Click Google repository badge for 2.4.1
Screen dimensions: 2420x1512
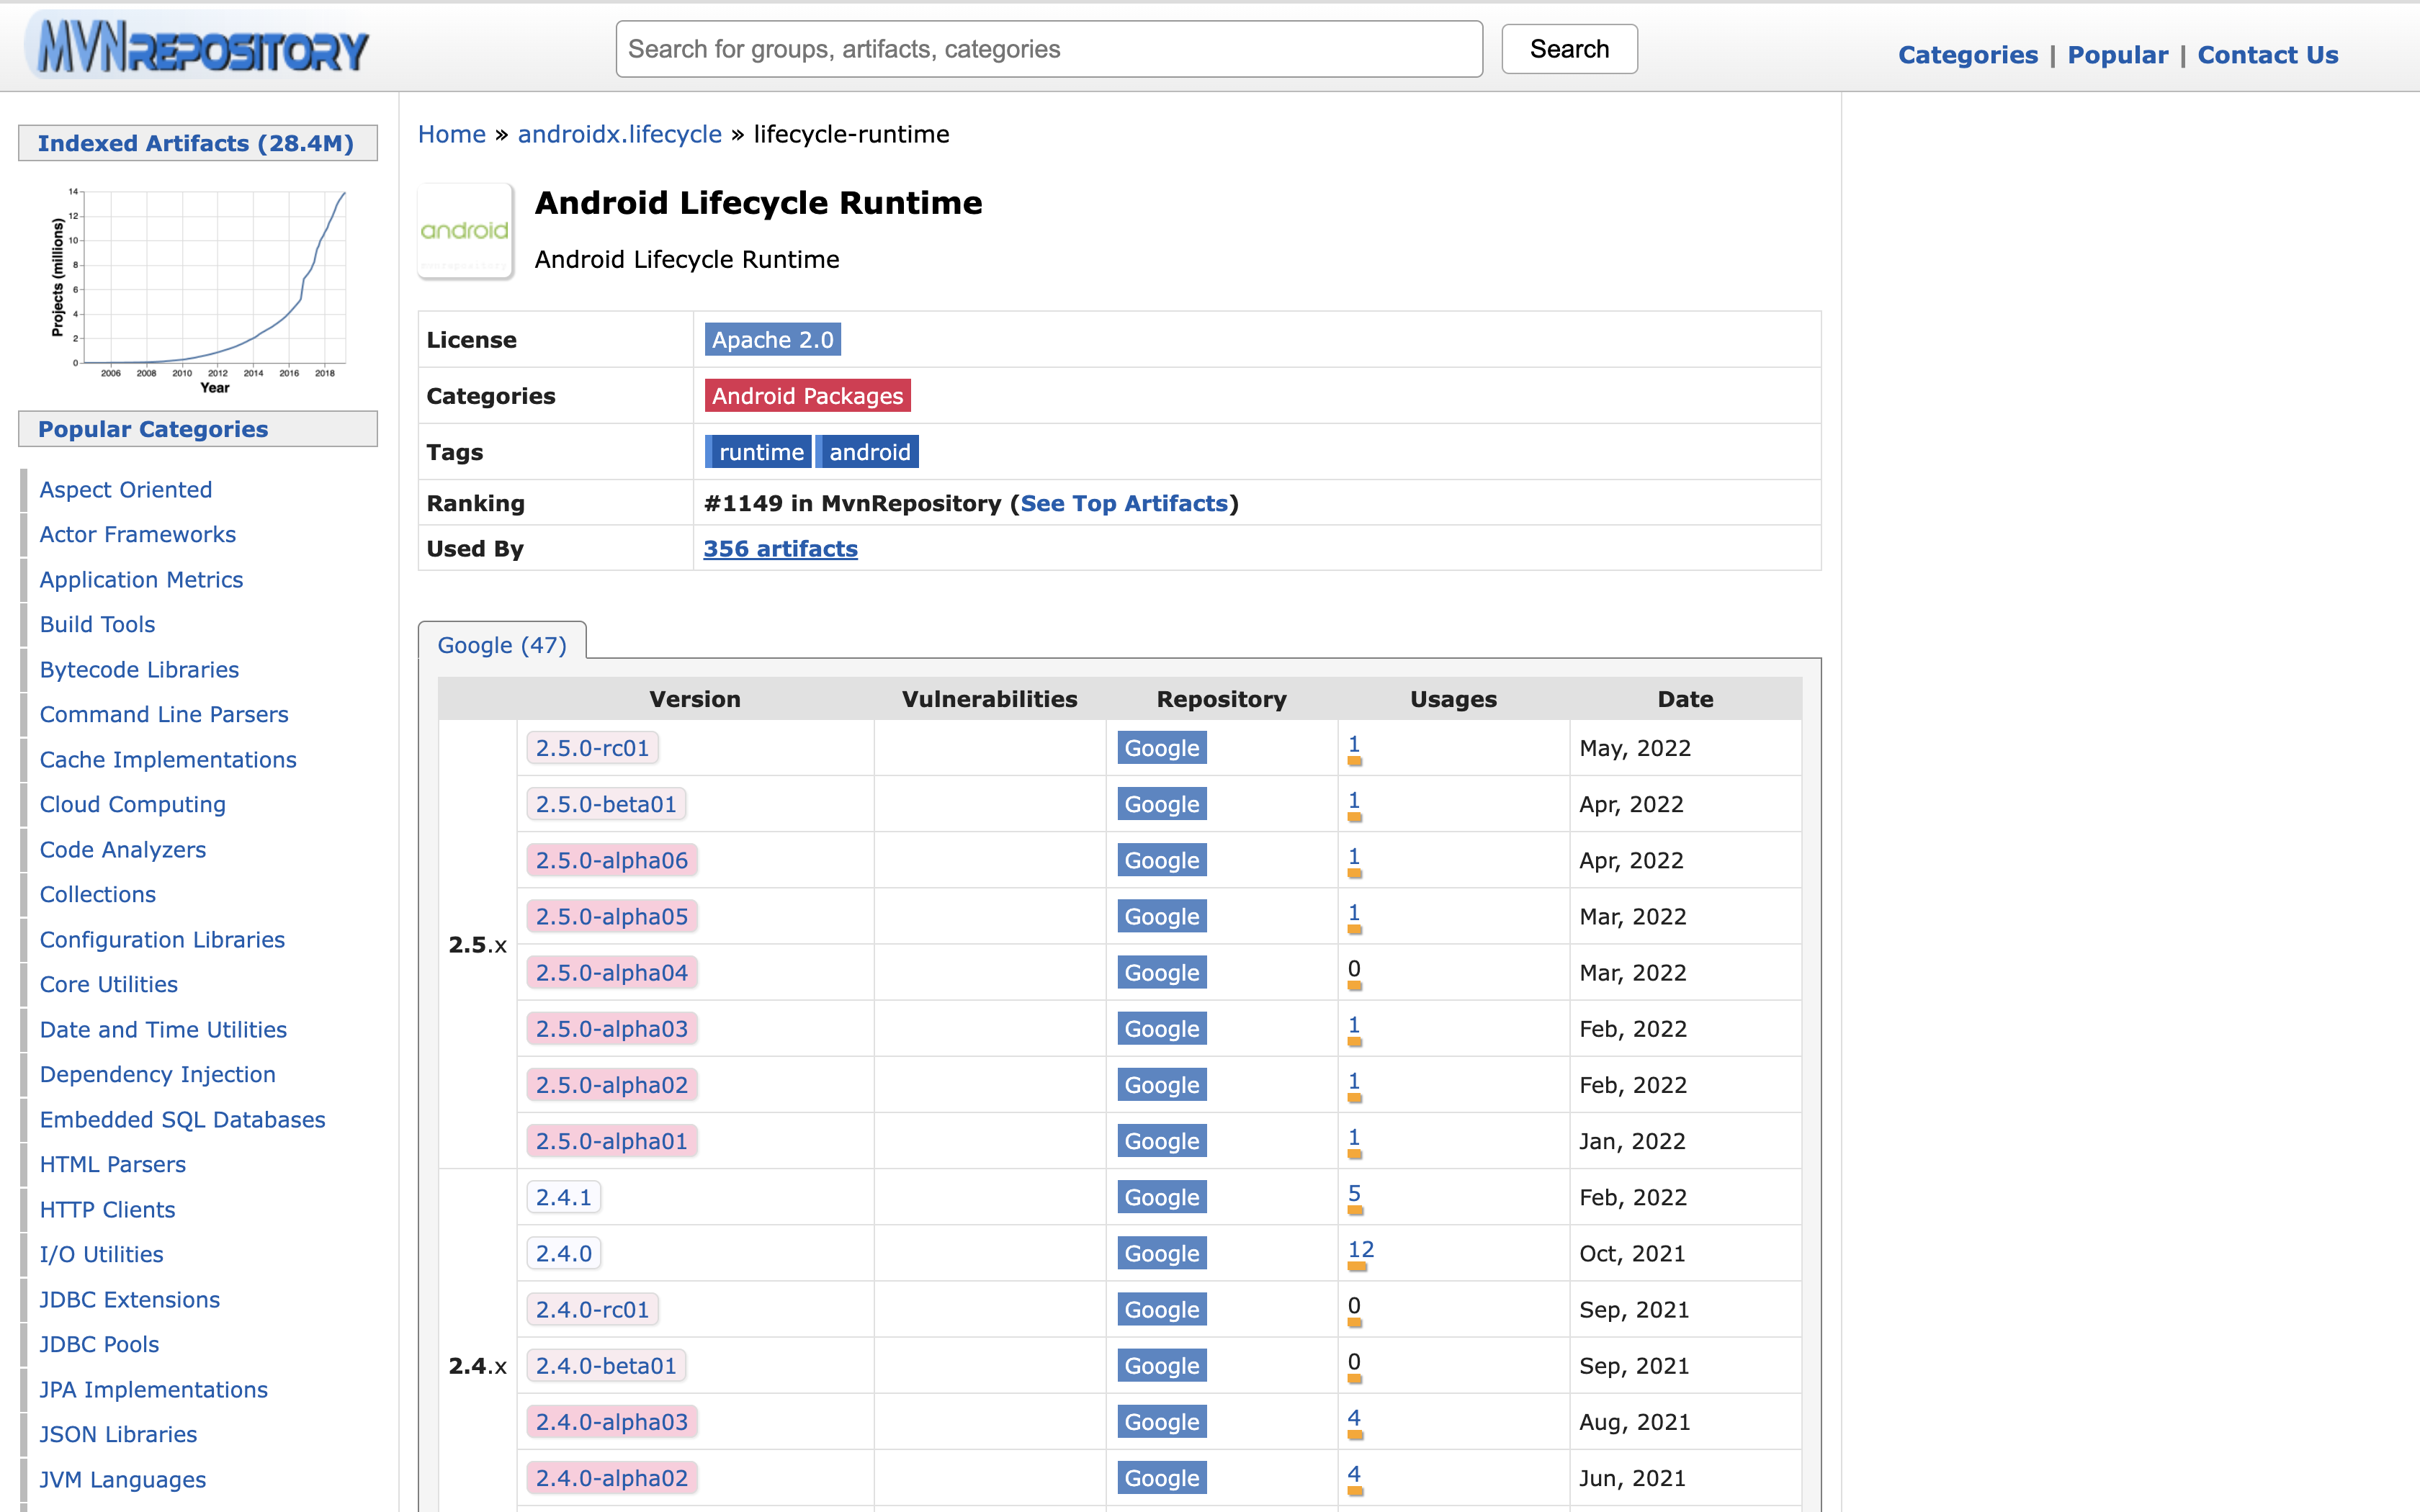[1162, 1197]
